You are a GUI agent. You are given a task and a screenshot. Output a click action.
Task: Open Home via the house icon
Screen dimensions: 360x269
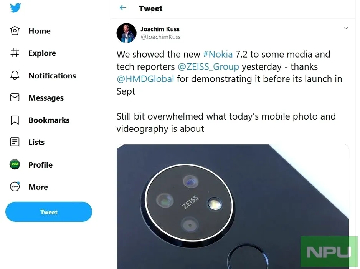15,31
